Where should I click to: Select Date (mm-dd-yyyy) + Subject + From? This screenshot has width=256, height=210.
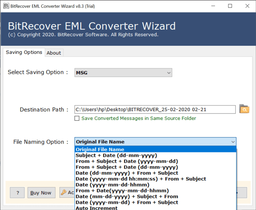pyautogui.click(x=156, y=197)
